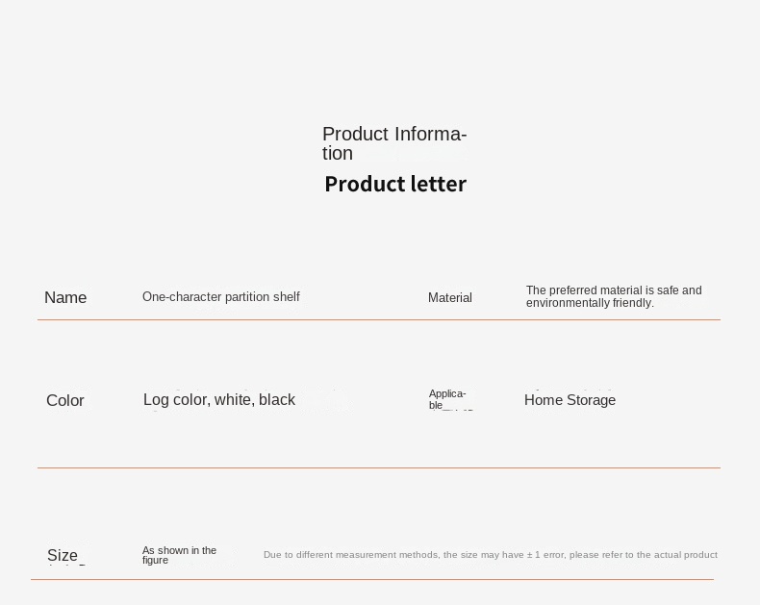The width and height of the screenshot is (760, 605).
Task: Click the bold "Product letter" subtitle
Action: [395, 184]
